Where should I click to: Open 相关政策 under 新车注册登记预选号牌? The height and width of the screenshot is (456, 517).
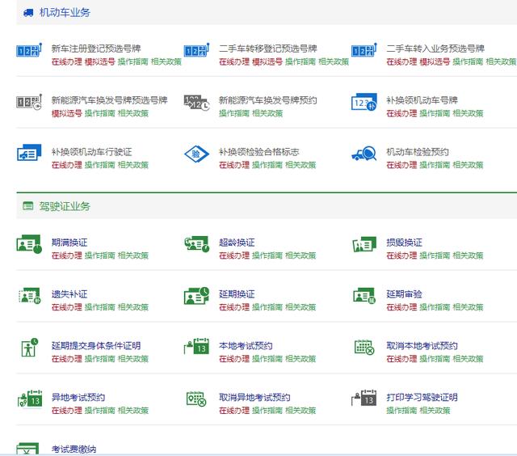pyautogui.click(x=166, y=61)
